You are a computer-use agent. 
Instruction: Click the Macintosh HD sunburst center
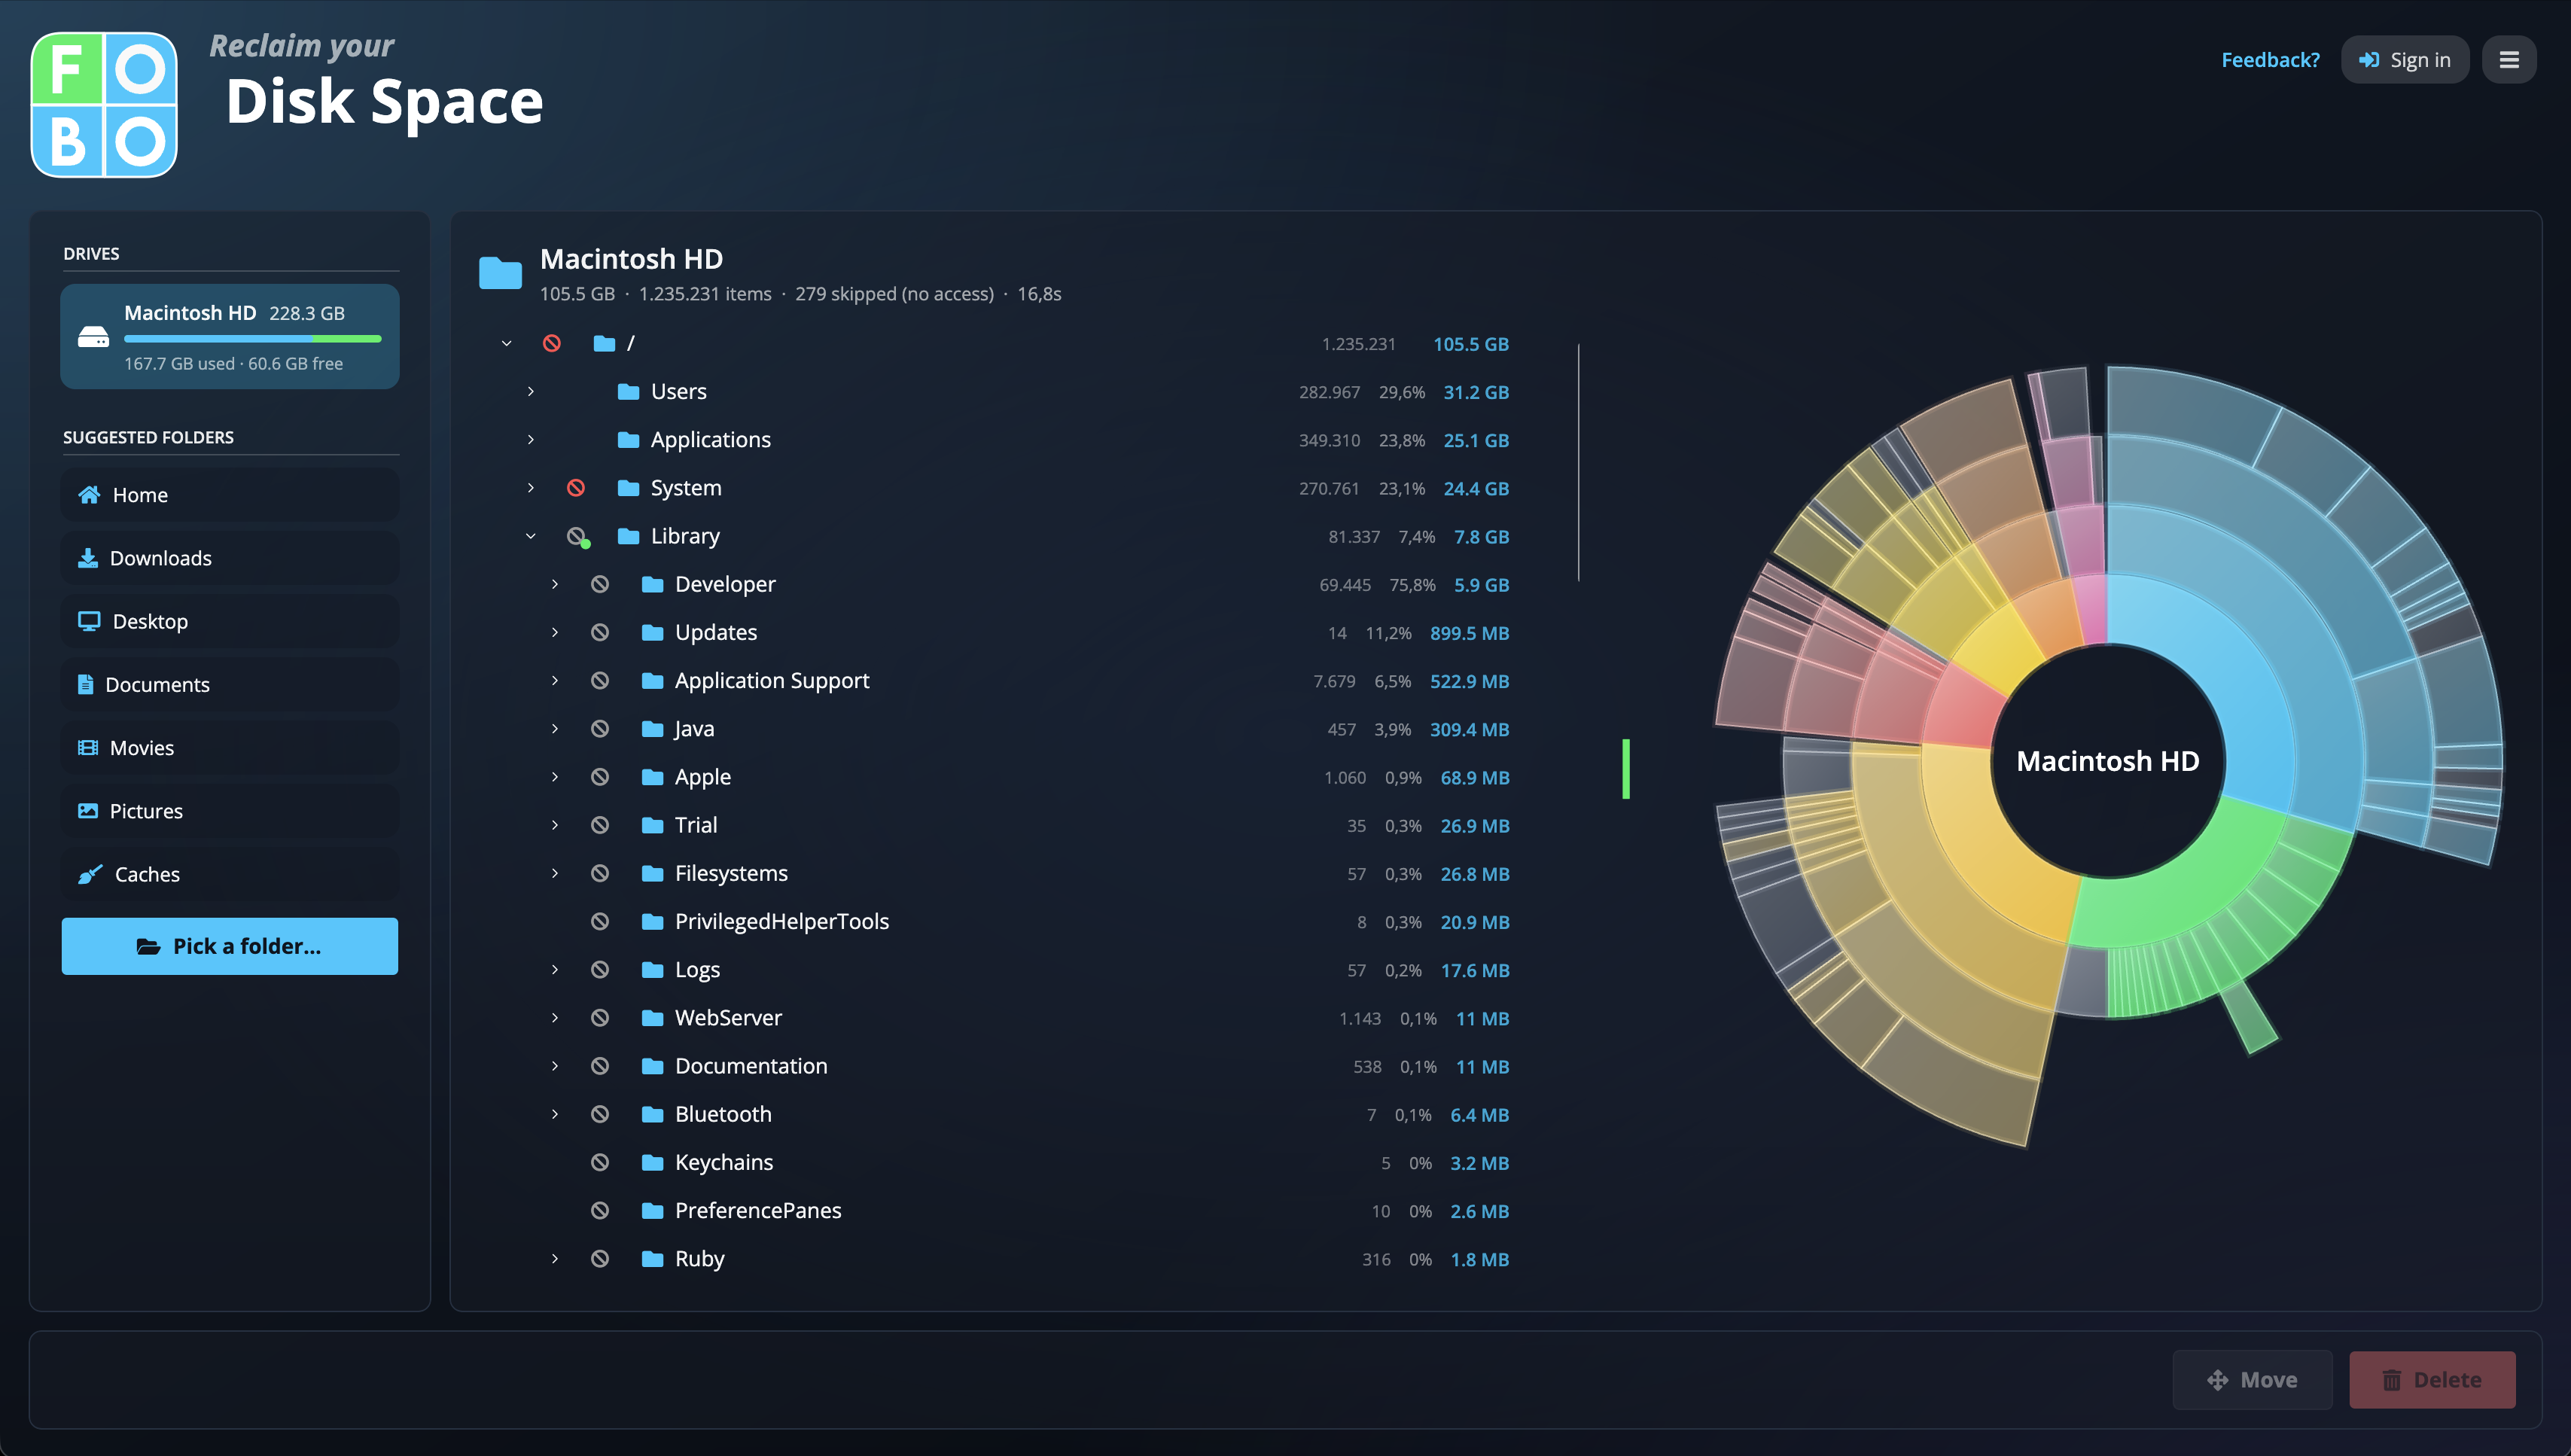coord(2107,761)
